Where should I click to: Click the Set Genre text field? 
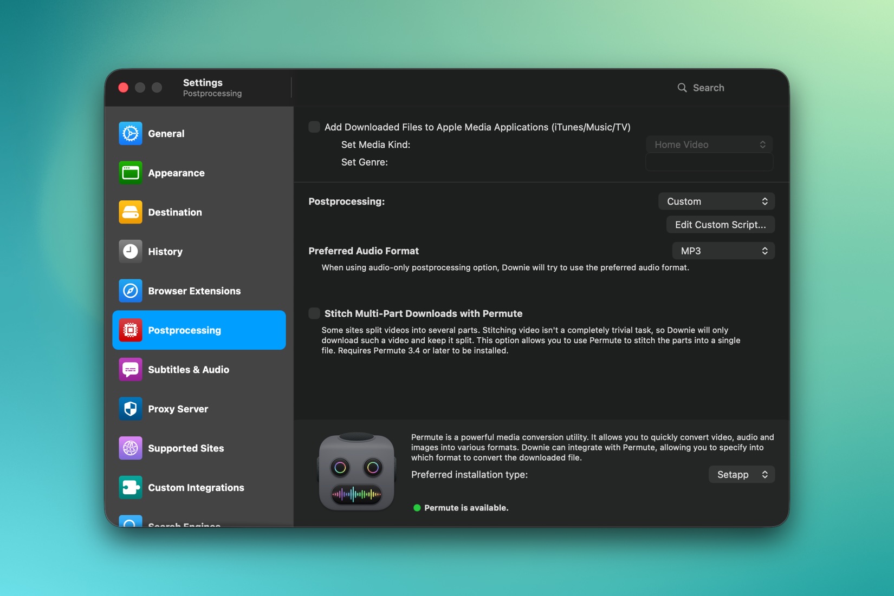(709, 162)
